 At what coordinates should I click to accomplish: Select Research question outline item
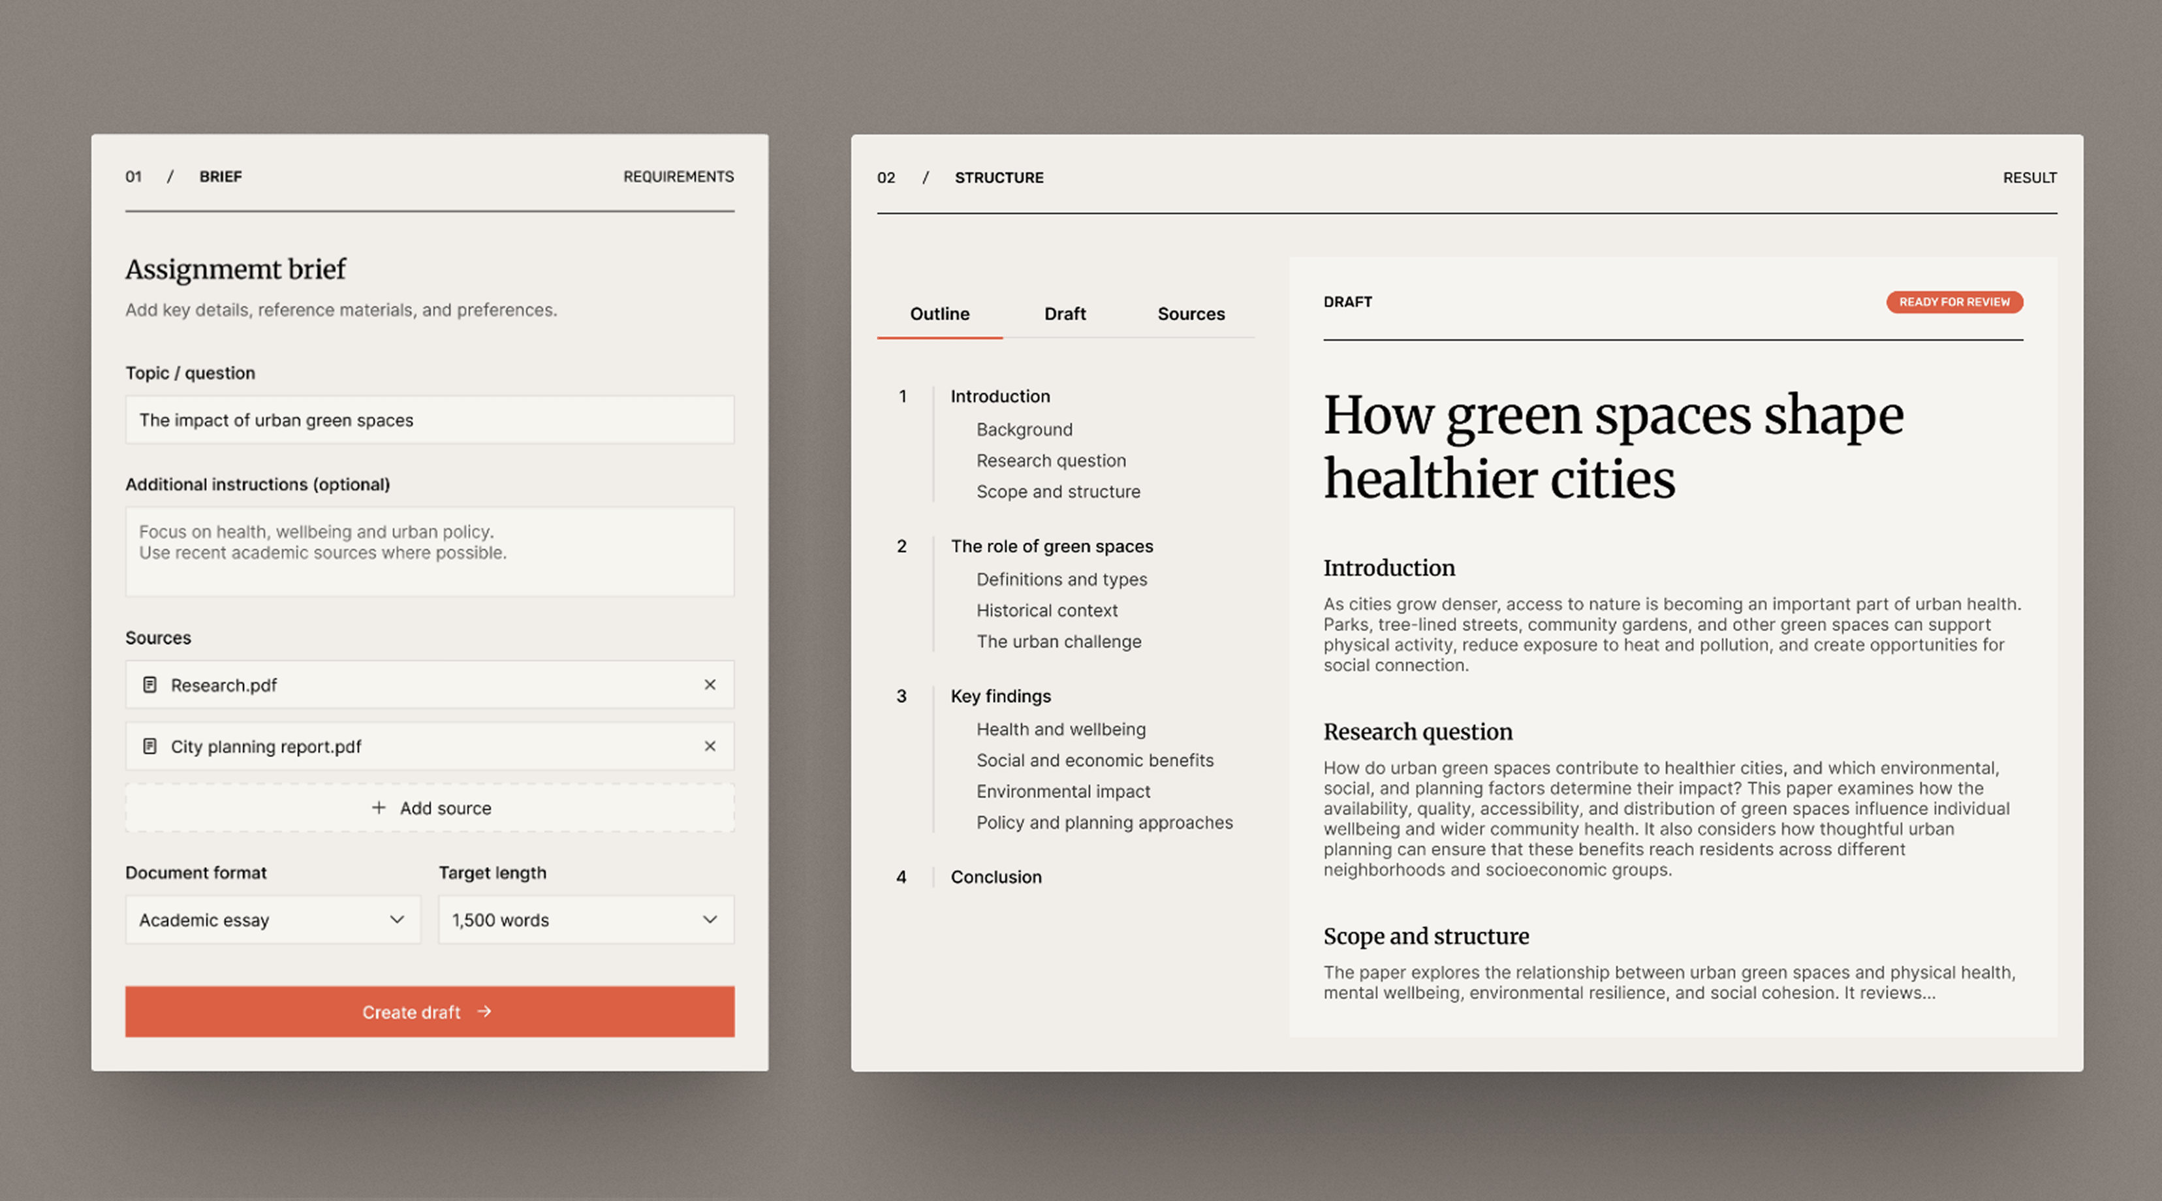point(1051,461)
